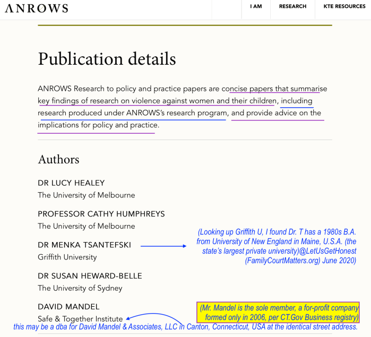This screenshot has height=337, width=371.
Task: Click the yellow highlighted Mr. Mandel note
Action: pyautogui.click(x=278, y=312)
